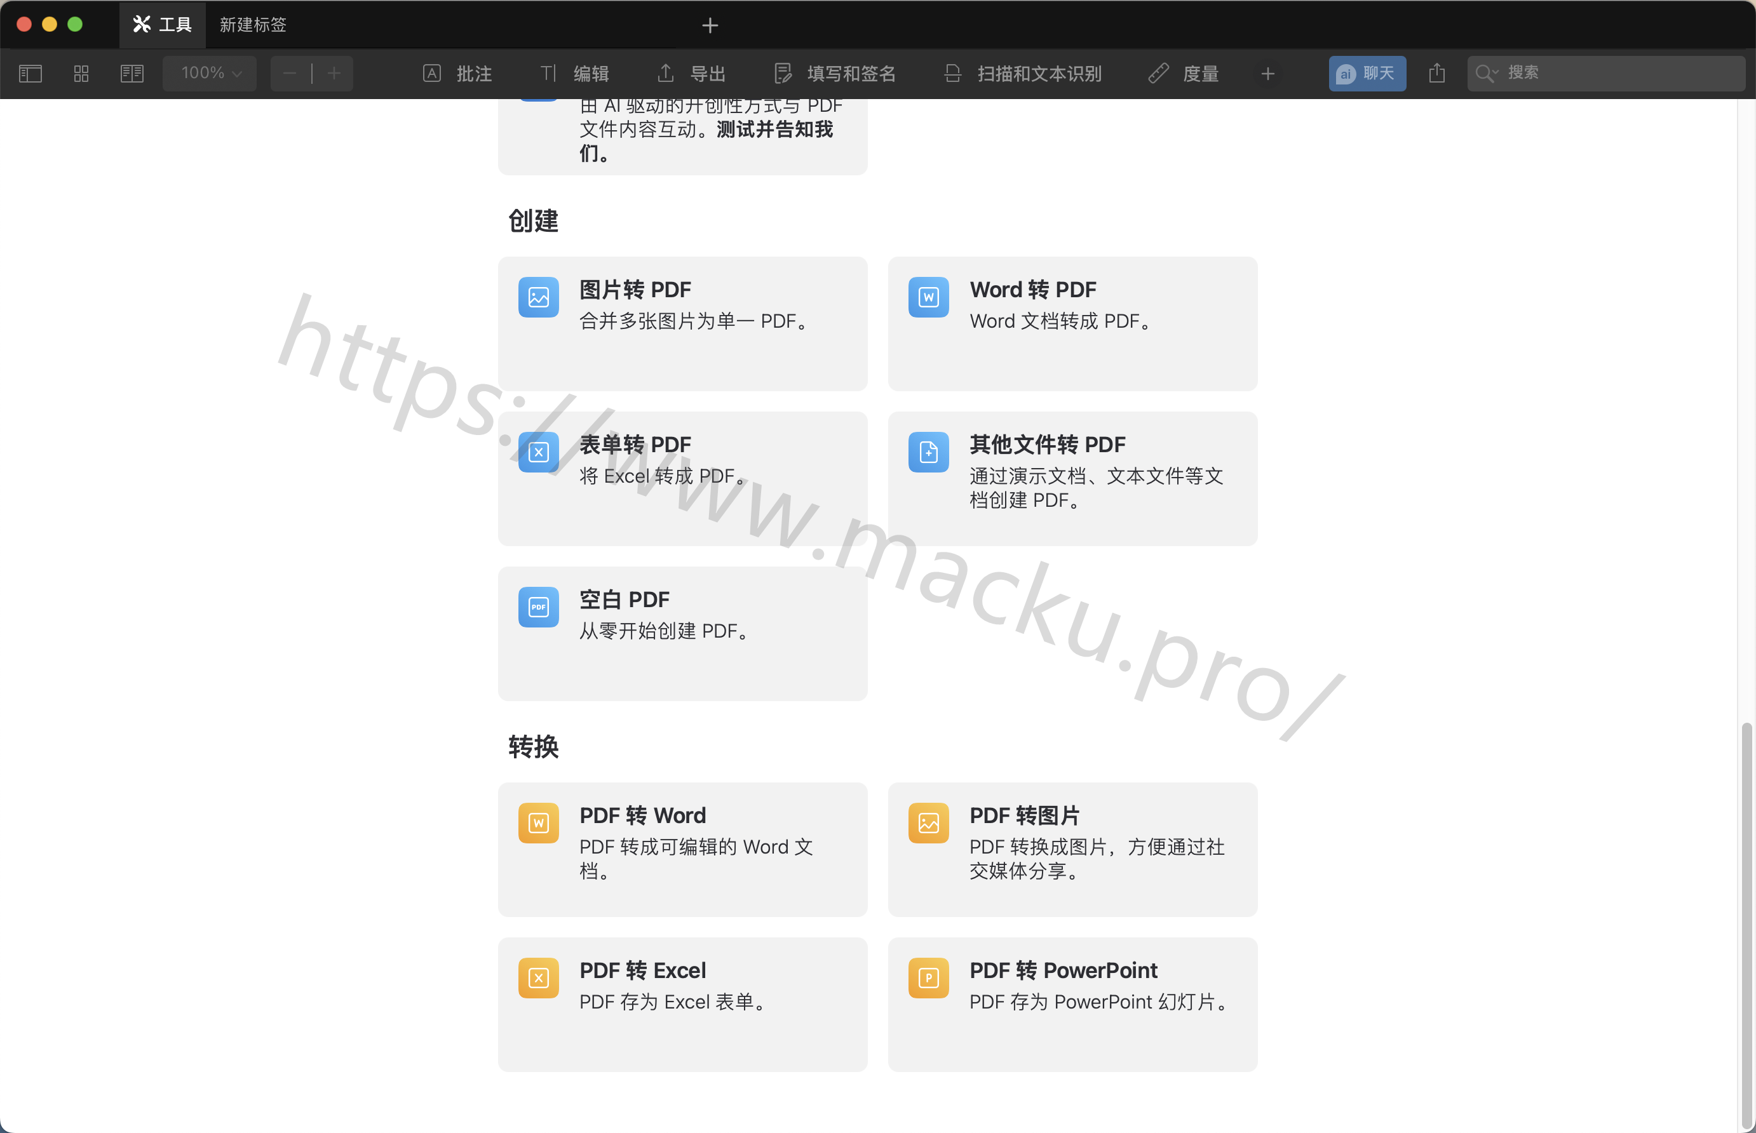Open the PDF 转 Word card title

point(642,815)
